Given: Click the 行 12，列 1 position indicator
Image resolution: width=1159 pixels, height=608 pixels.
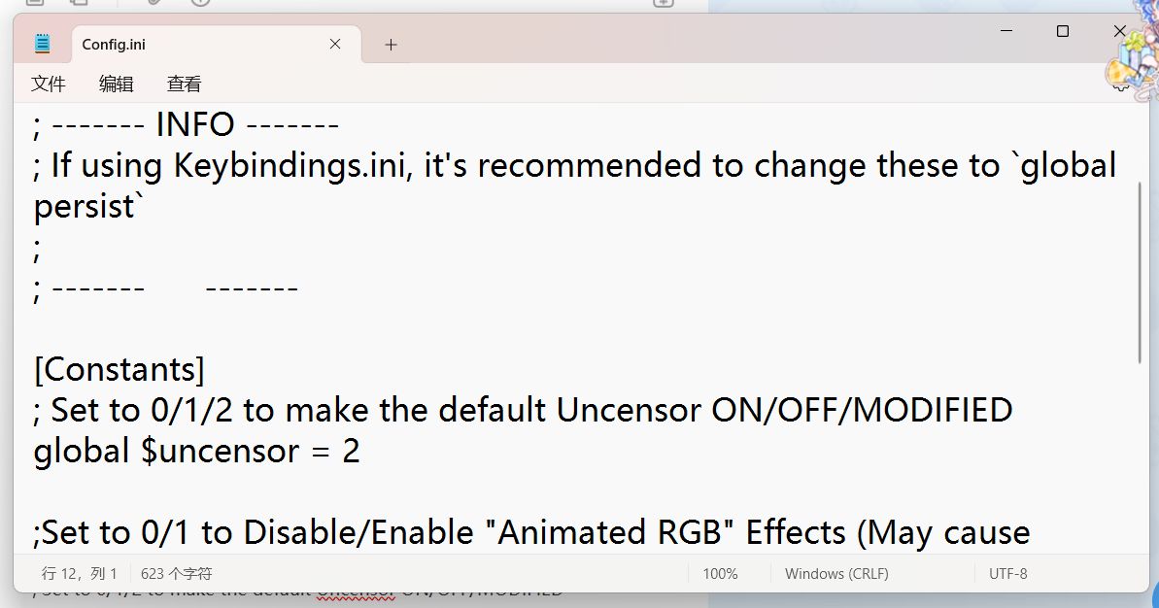Looking at the screenshot, I should pyautogui.click(x=80, y=574).
